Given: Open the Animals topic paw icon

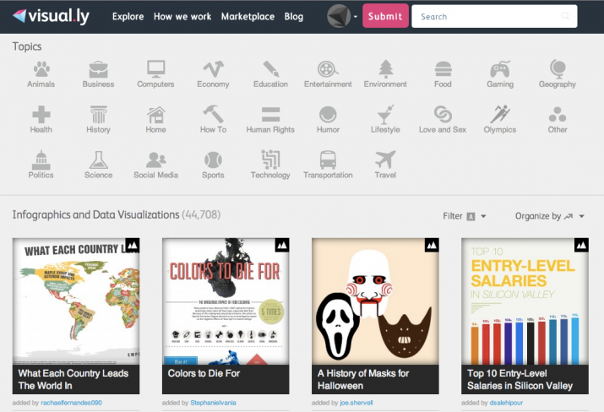Looking at the screenshot, I should [x=41, y=69].
